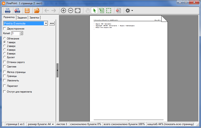The width and height of the screenshot is (201, 128).
Task: Increase copies with the up spinner
Action: pos(21,32)
